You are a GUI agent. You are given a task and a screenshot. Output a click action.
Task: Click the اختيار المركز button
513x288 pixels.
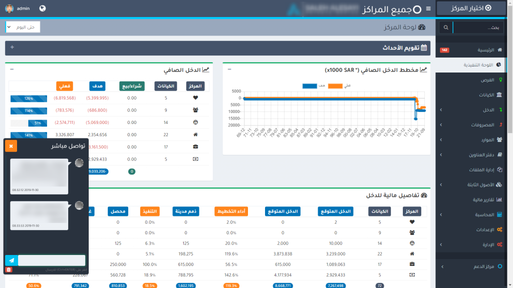click(470, 8)
